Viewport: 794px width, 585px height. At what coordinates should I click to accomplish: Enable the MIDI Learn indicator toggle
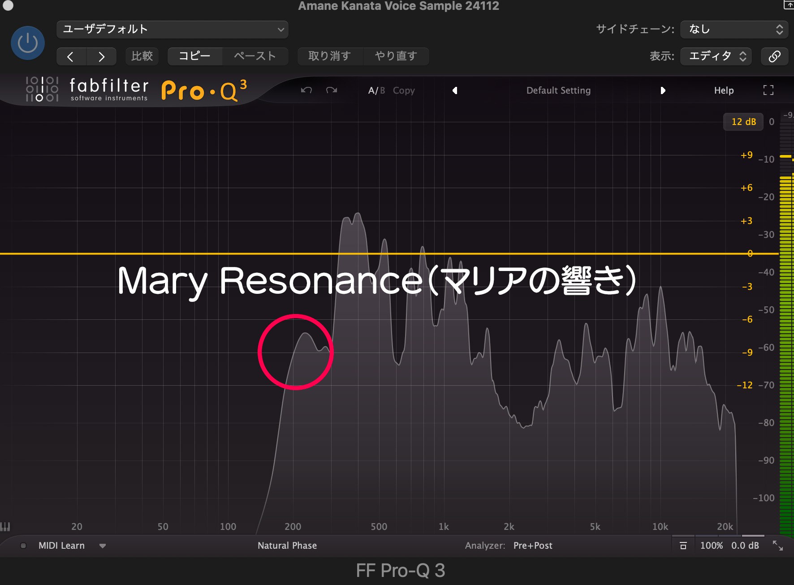(23, 546)
